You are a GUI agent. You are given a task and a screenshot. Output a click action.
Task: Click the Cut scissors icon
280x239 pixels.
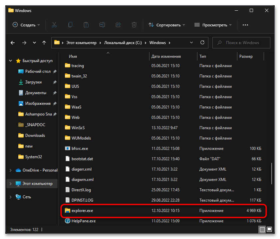[54, 25]
